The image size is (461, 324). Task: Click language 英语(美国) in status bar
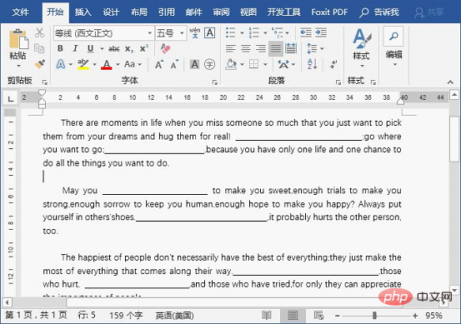tap(174, 316)
